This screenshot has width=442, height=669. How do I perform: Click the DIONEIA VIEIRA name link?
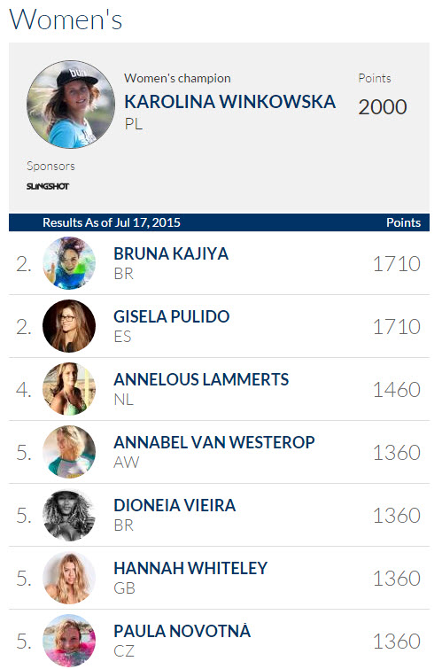(174, 505)
